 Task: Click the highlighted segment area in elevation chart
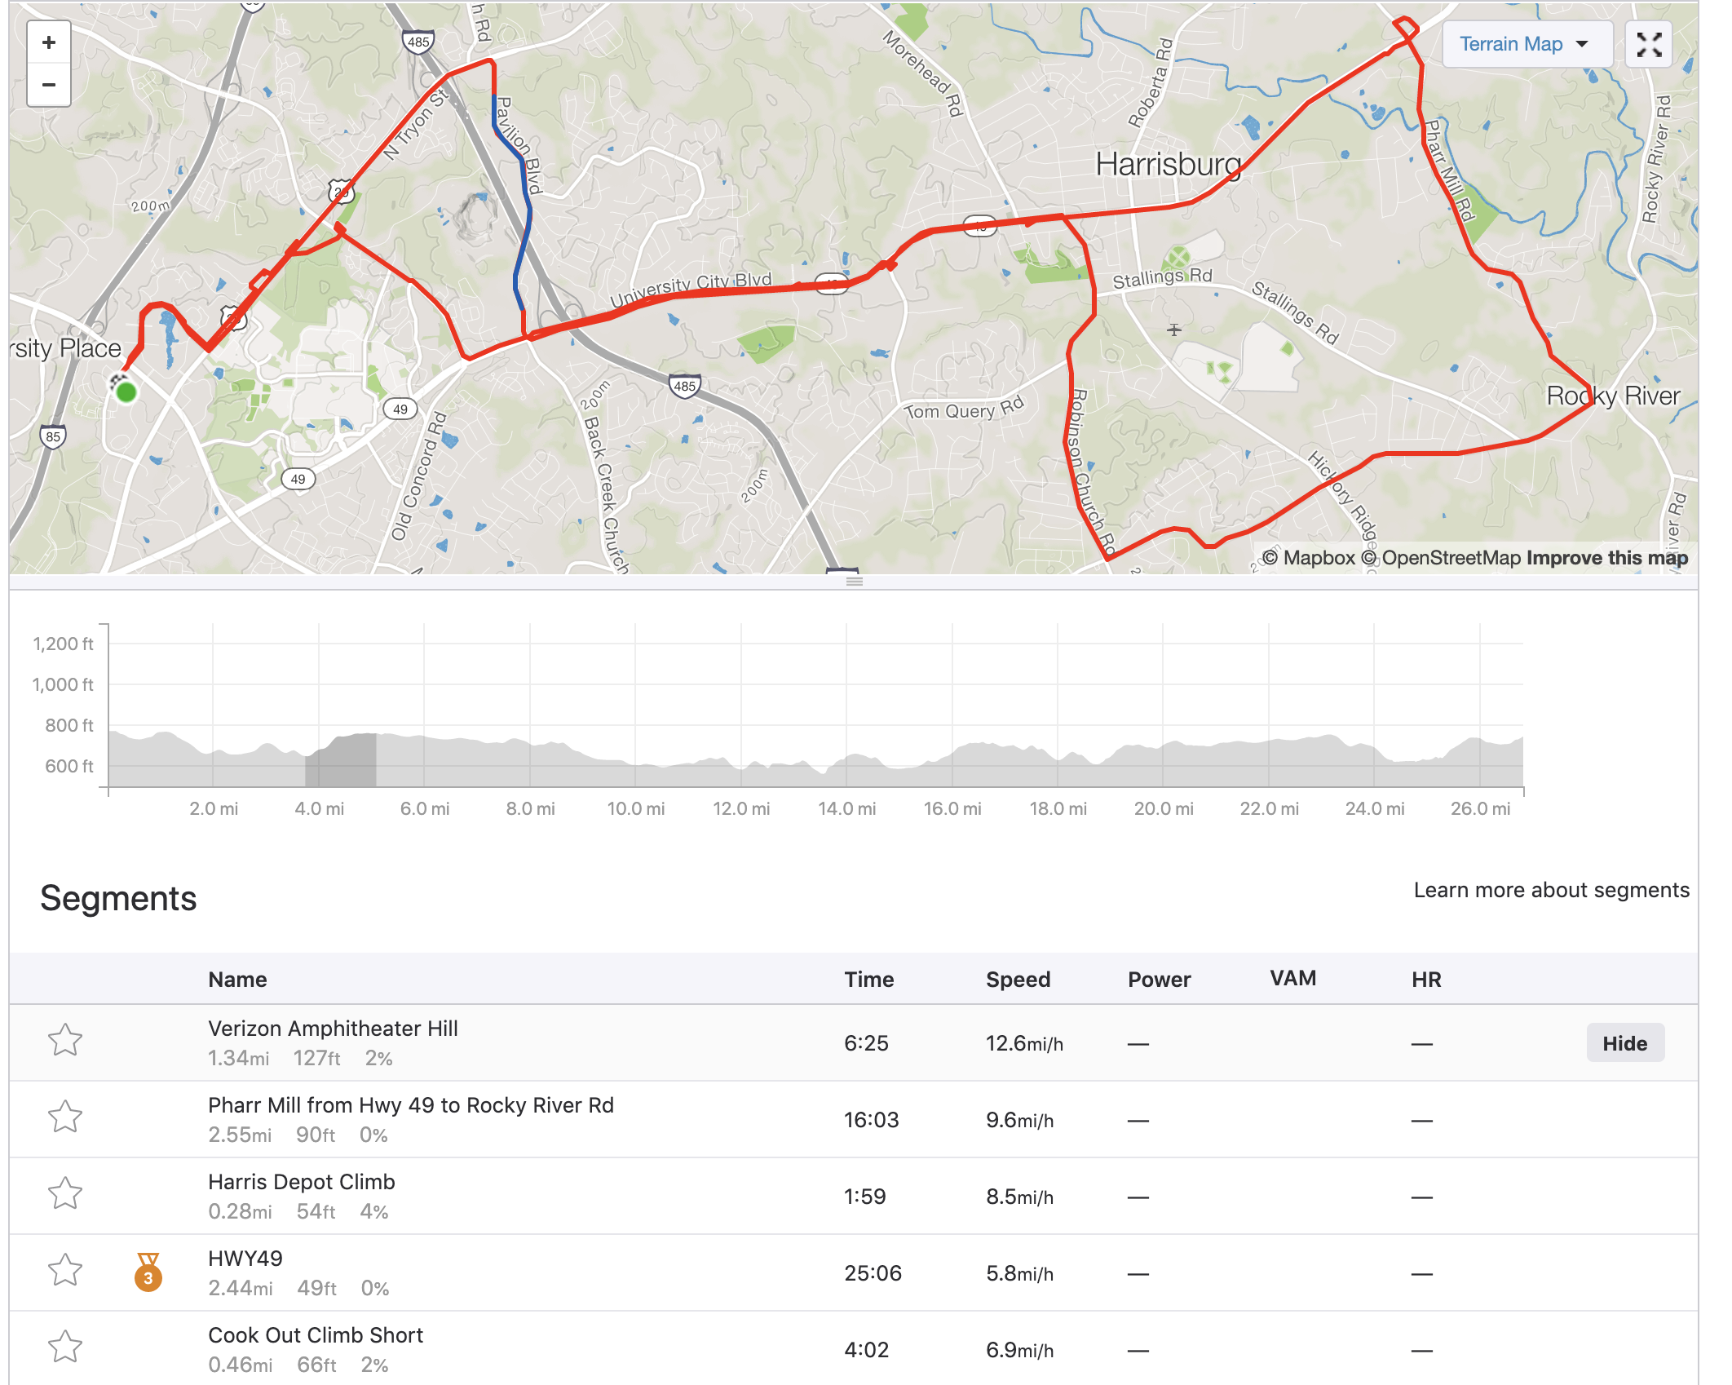pos(341,760)
